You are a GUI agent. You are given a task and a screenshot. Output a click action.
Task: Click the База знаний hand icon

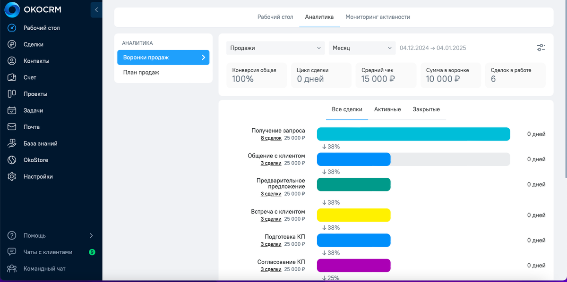pos(12,143)
